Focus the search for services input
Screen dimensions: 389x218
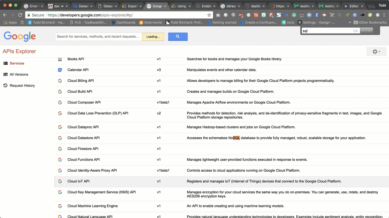pyautogui.click(x=98, y=37)
